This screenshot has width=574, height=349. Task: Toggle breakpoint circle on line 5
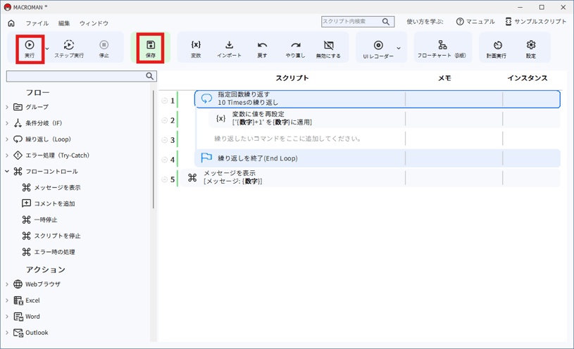[x=164, y=179]
